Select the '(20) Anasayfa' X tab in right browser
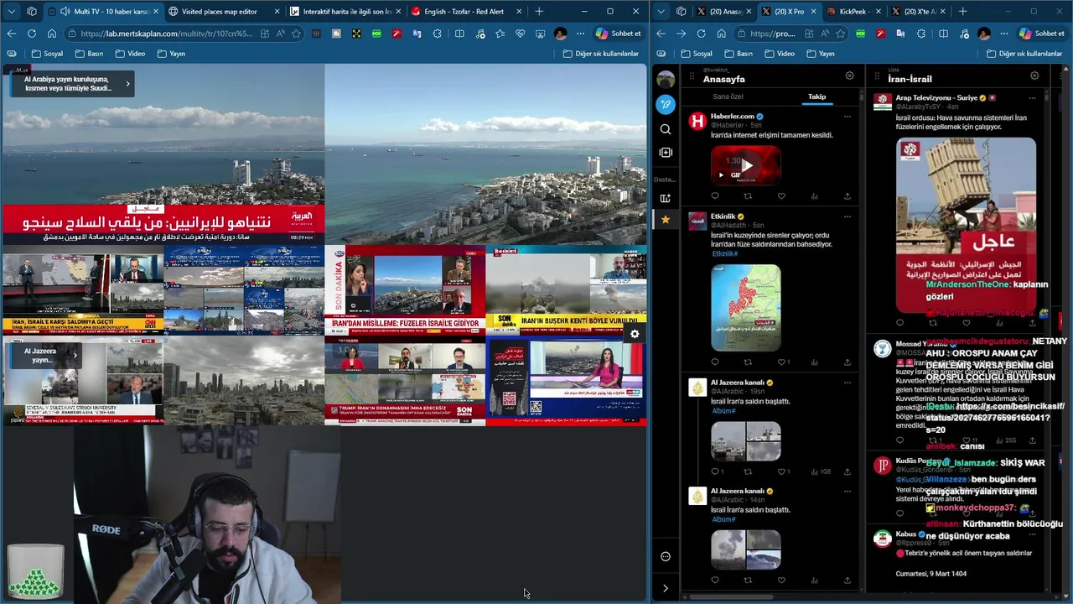1073x604 pixels. coord(725,12)
